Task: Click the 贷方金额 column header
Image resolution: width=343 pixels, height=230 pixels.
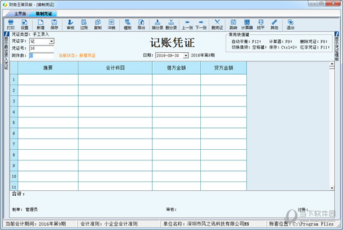Action: click(223, 68)
